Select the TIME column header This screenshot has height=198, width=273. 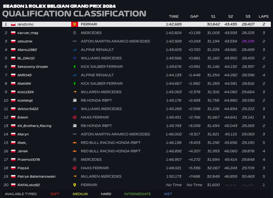coord(174,16)
